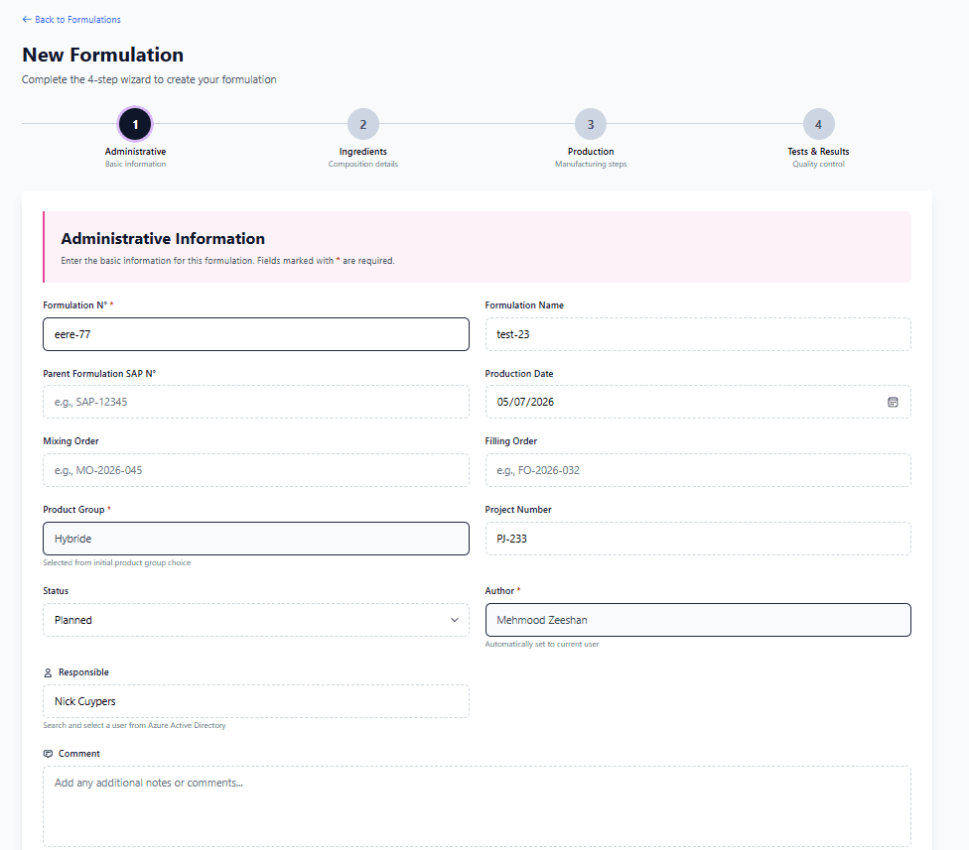
Task: Focus the Project Number field PJ-233
Action: pos(698,539)
